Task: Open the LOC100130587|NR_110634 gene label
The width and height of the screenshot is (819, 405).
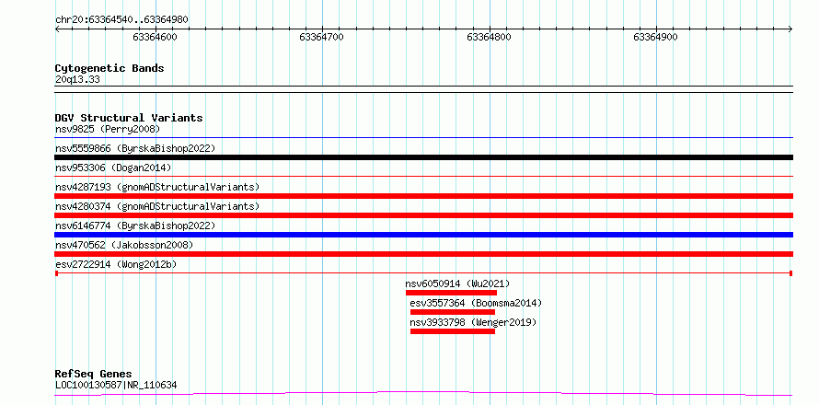Action: coord(116,385)
